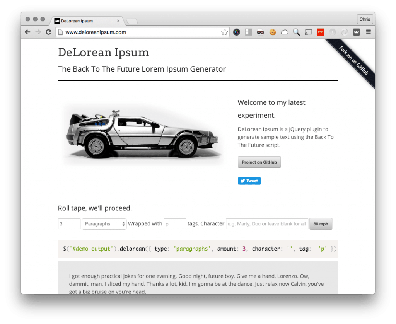Zoom the window with the third traffic-light button
The image size is (396, 324).
point(43,19)
